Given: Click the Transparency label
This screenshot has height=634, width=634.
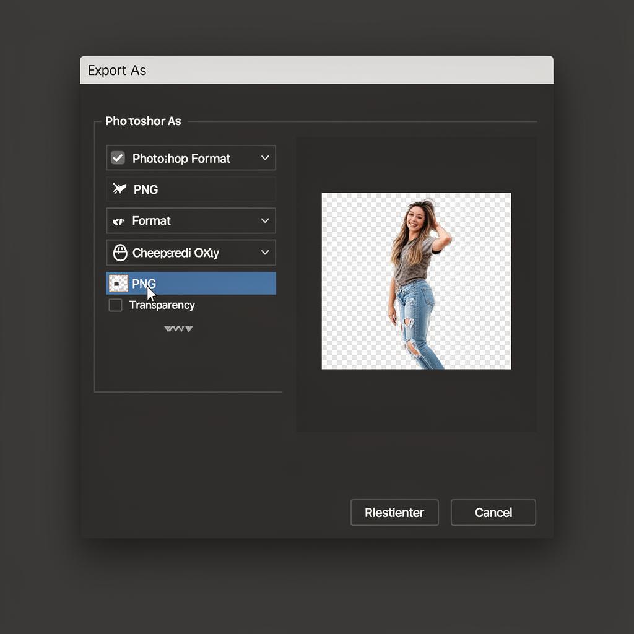Looking at the screenshot, I should (162, 305).
